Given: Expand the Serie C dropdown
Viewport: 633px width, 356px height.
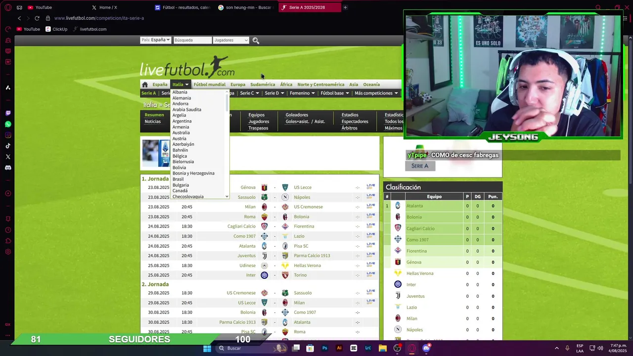Looking at the screenshot, I should (249, 93).
